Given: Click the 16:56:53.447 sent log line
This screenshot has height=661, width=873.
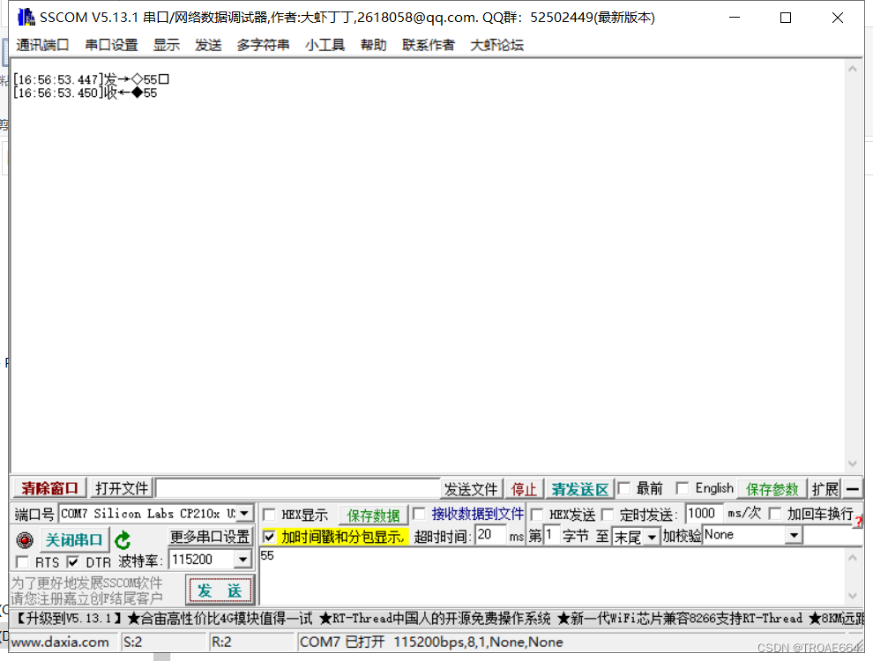Looking at the screenshot, I should click(x=91, y=79).
